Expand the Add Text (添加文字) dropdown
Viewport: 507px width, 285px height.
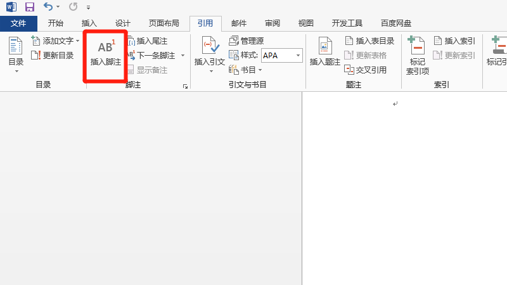pyautogui.click(x=77, y=41)
